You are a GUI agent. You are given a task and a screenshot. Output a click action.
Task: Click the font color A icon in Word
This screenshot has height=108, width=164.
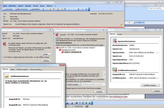[x=72, y=103]
